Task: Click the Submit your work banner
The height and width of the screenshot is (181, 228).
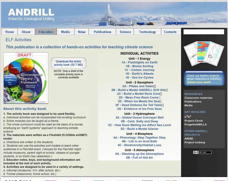Action: pos(204,78)
